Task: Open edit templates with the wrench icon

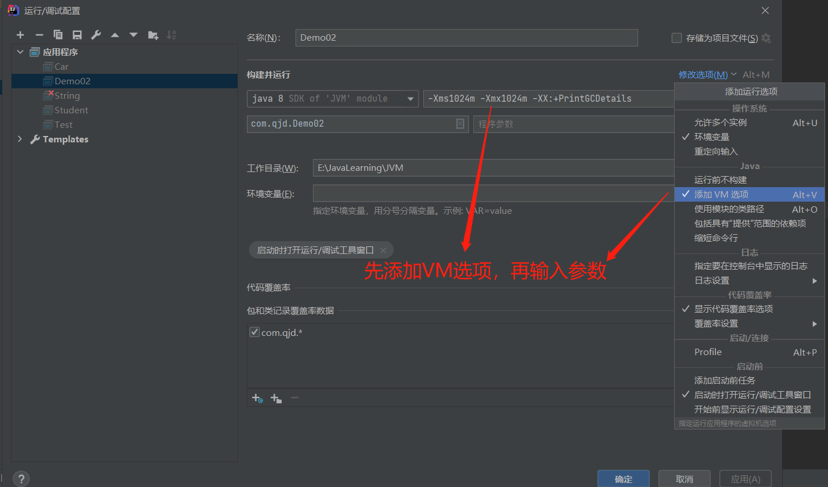Action: [96, 35]
